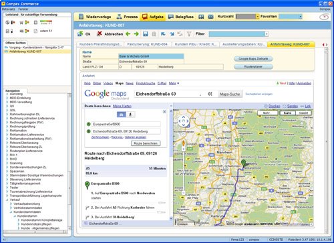The width and height of the screenshot is (334, 243).
Task: Click the Google Maps Zielkarte button
Action: (253, 59)
